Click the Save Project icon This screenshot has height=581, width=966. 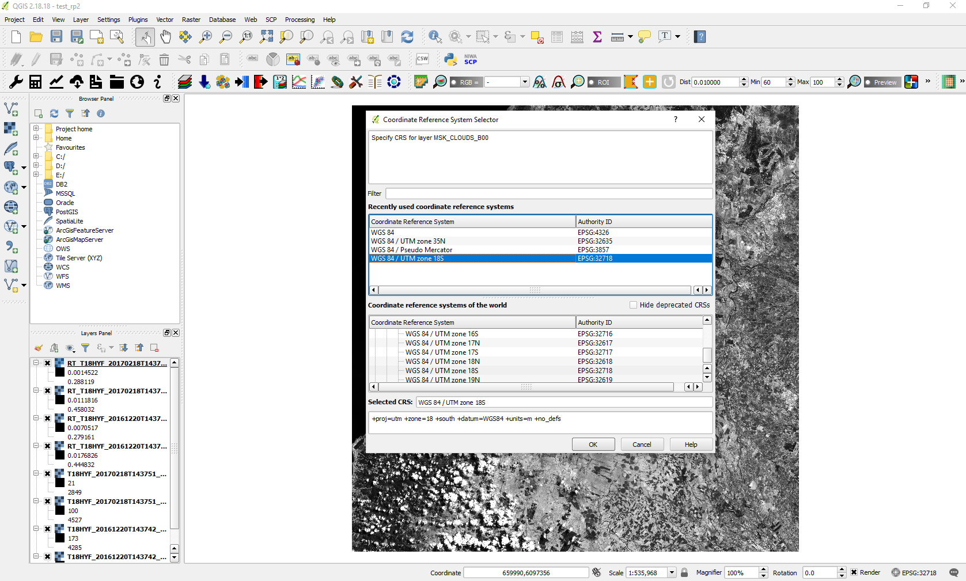tap(56, 37)
